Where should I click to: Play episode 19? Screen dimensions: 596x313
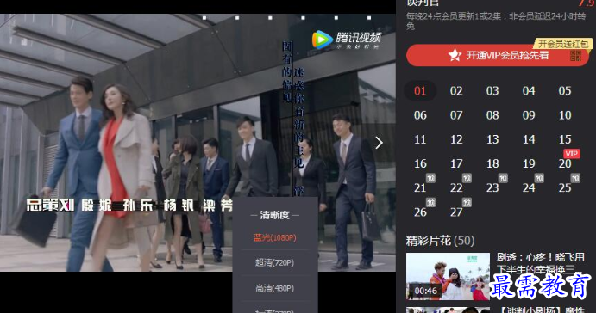click(x=529, y=163)
